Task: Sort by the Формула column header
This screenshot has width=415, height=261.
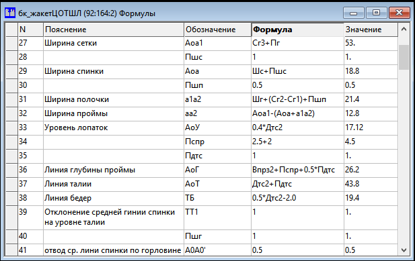Action: 297,30
